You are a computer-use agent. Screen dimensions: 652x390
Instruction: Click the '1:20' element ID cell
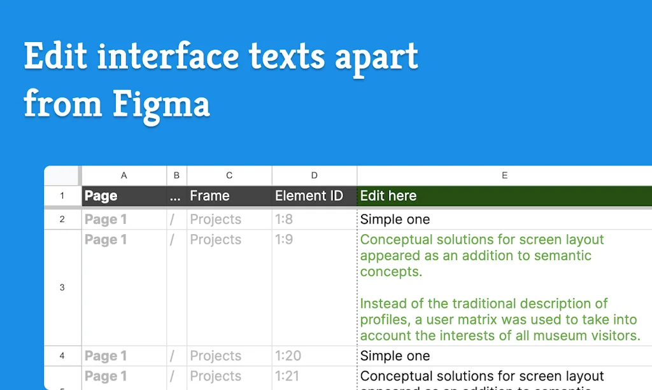pos(314,356)
